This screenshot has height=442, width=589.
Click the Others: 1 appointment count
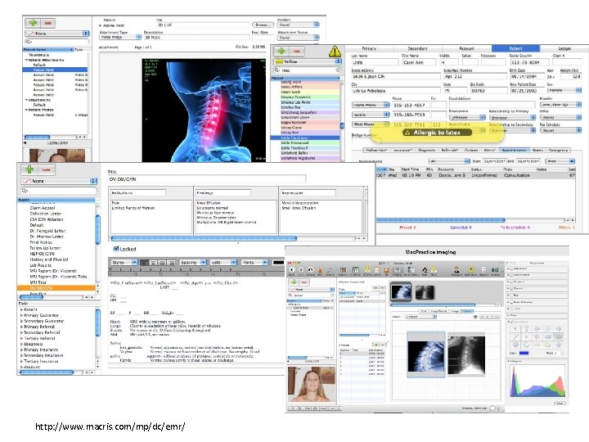pos(567,228)
